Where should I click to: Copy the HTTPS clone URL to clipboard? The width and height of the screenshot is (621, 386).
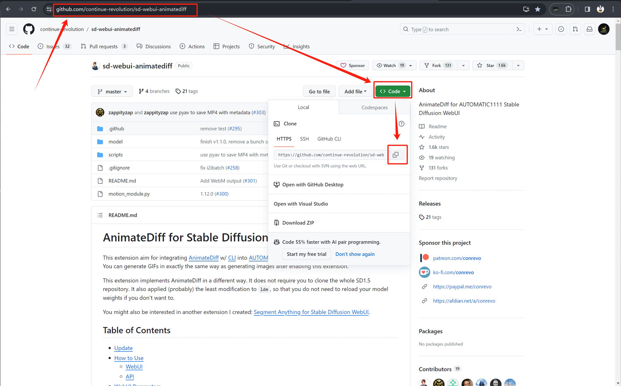[x=396, y=155]
